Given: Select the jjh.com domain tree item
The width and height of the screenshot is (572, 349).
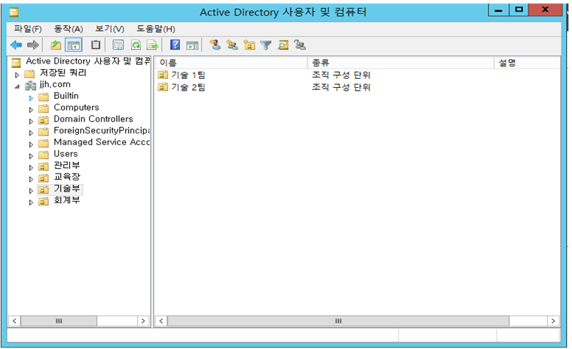Looking at the screenshot, I should 55,84.
